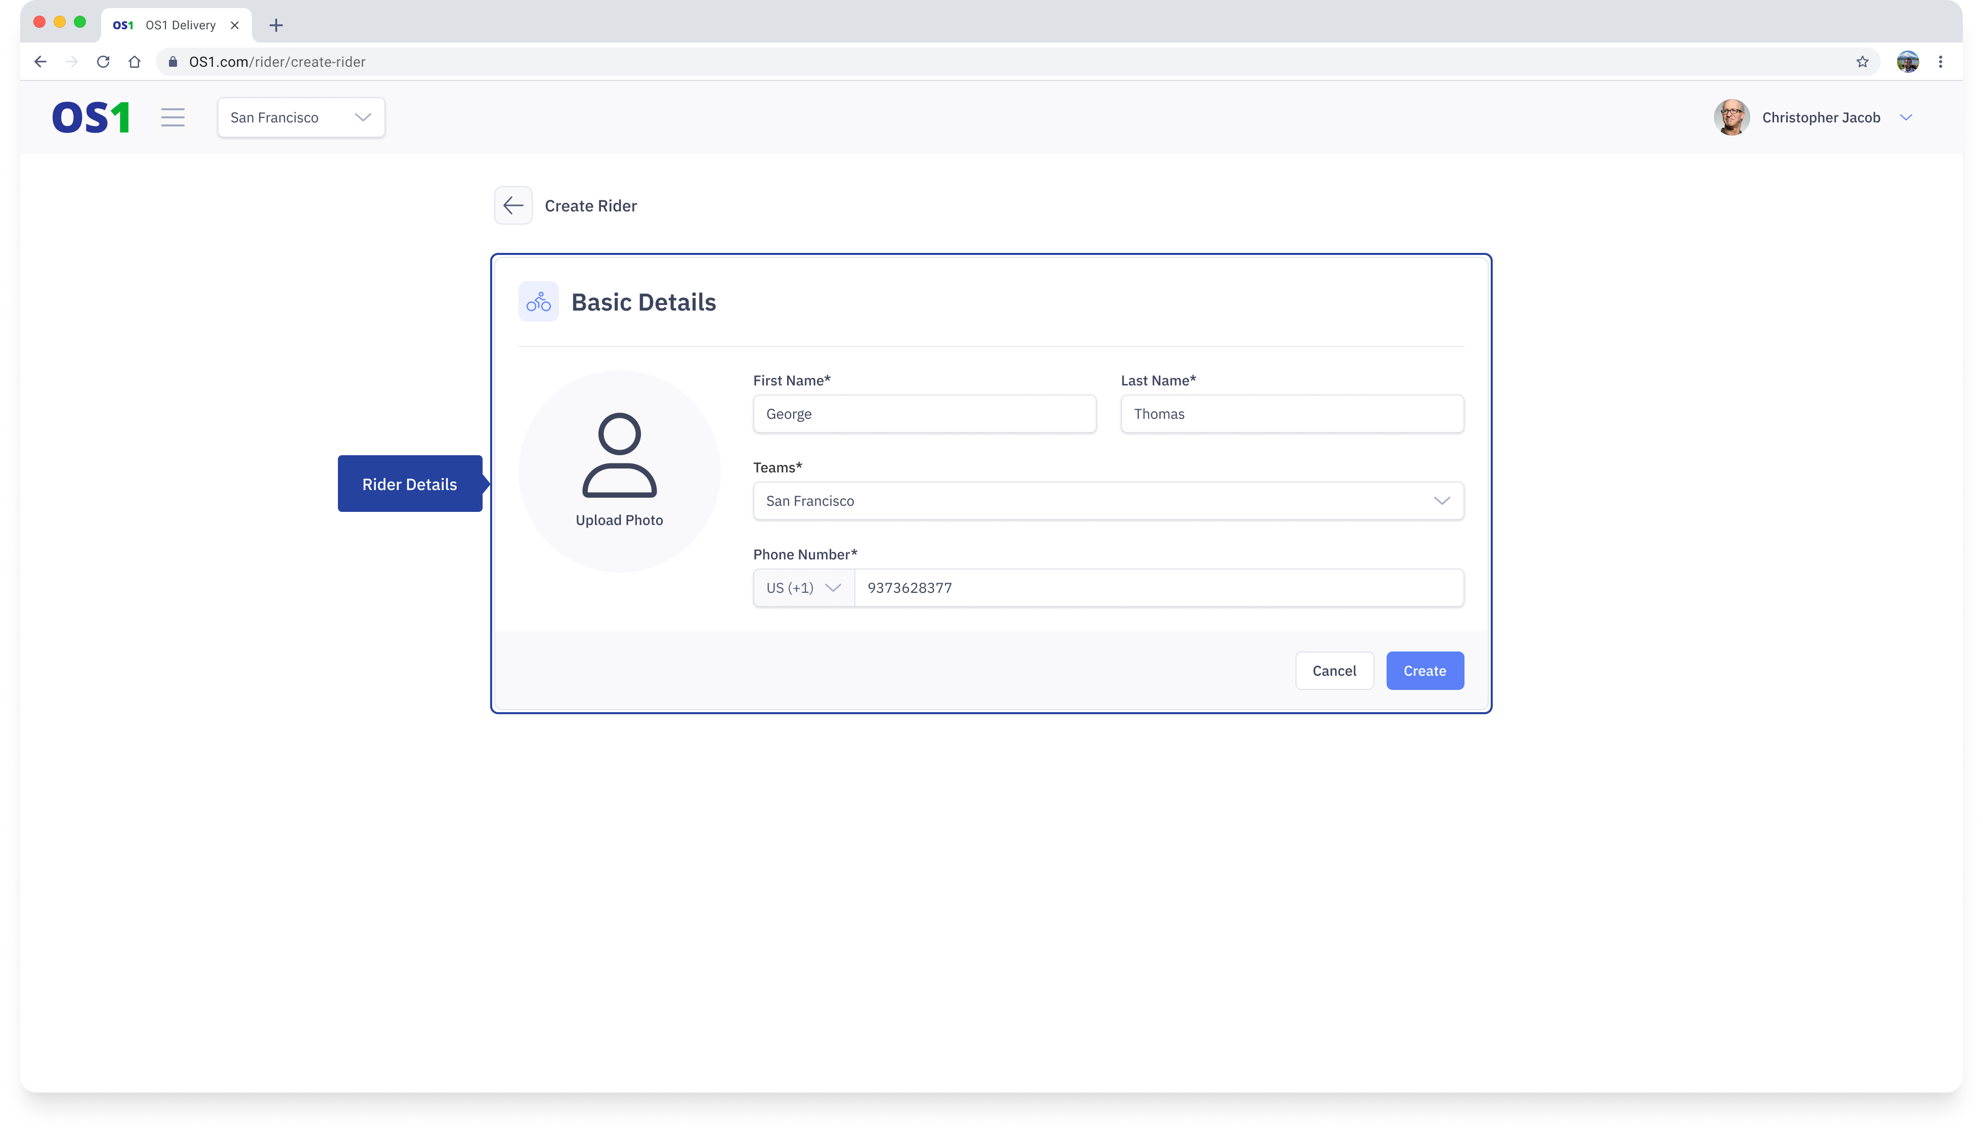The width and height of the screenshot is (1983, 1133).
Task: Open the San Francisco city dropdown in header
Action: pyautogui.click(x=301, y=117)
